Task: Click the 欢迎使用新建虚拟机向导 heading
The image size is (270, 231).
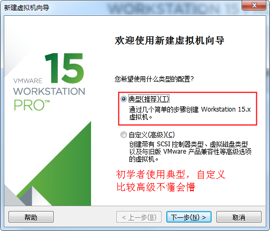Action: (x=169, y=41)
